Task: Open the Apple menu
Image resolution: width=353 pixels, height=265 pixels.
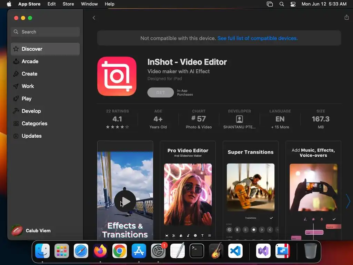Action: 9,4
